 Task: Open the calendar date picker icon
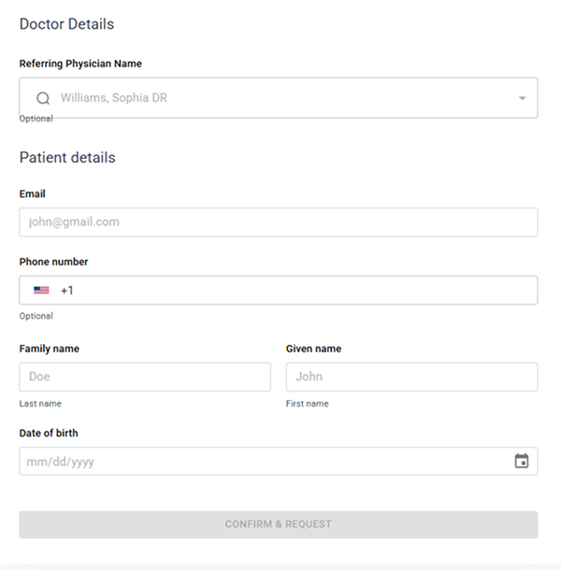(522, 461)
